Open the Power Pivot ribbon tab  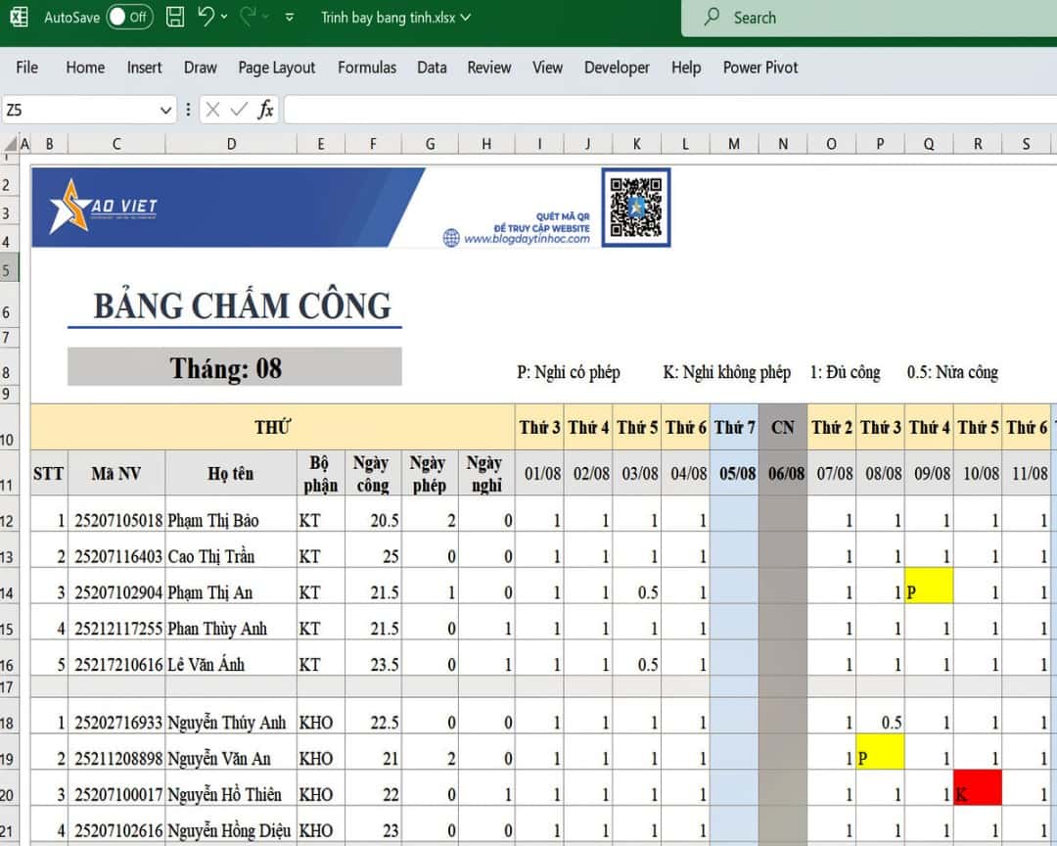tap(760, 68)
